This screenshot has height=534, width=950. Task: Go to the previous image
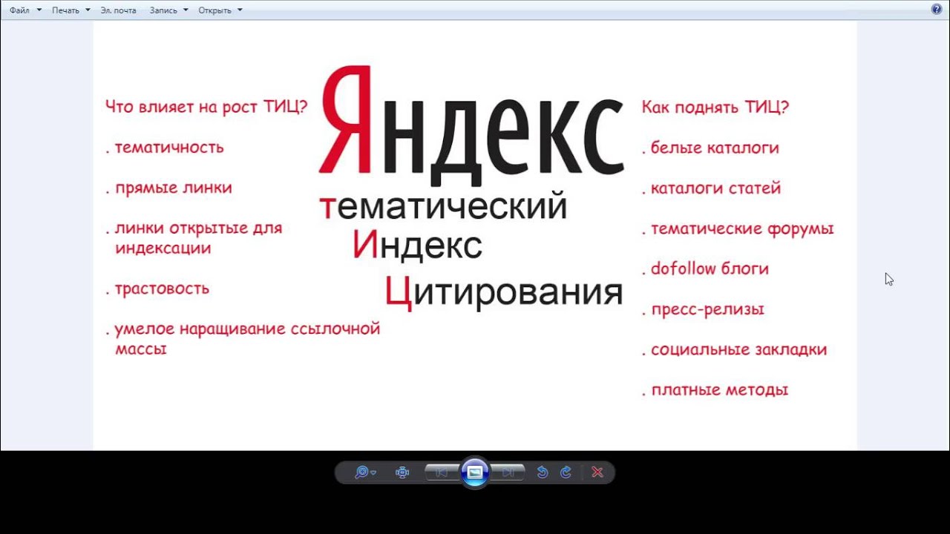pyautogui.click(x=442, y=472)
